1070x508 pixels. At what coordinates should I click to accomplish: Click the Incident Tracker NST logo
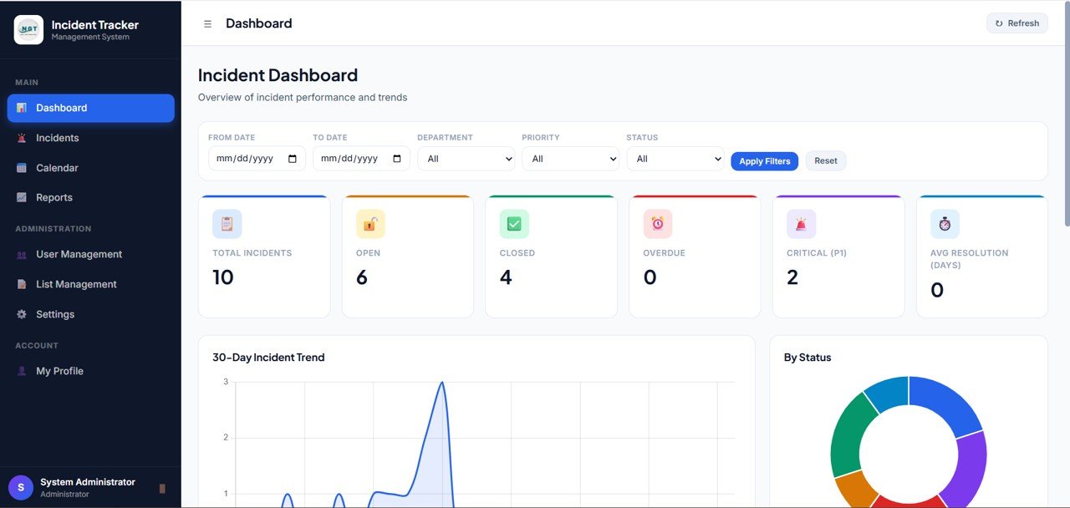[28, 29]
